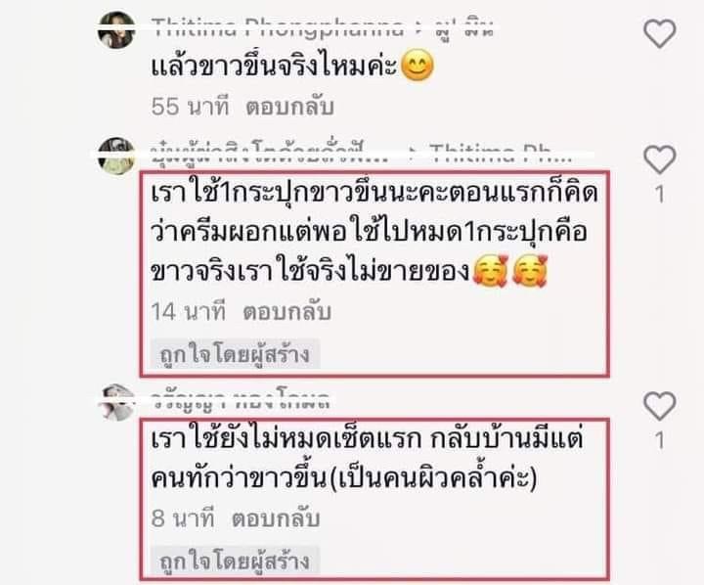Tap the heart beside the 8 นาที comment
The height and width of the screenshot is (585, 704).
pyautogui.click(x=660, y=406)
